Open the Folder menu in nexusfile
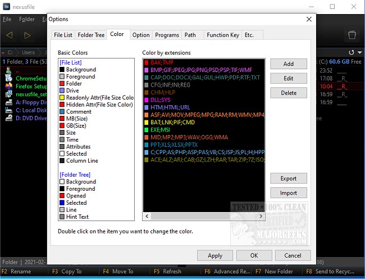Viewport: 365px width, 279px height. [x=27, y=19]
